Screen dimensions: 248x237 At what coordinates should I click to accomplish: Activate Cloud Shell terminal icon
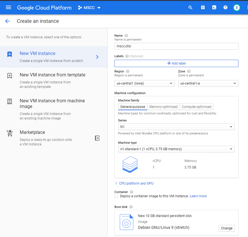214,7
